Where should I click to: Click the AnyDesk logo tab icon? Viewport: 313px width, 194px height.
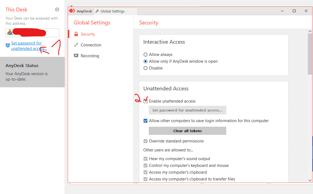[x=72, y=11]
